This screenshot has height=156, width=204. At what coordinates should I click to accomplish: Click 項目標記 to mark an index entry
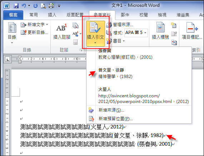[x=192, y=31]
